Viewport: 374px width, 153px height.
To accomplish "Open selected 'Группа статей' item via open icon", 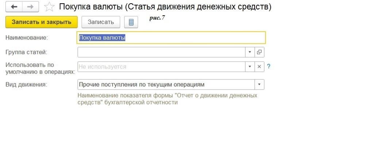I will coord(259,52).
